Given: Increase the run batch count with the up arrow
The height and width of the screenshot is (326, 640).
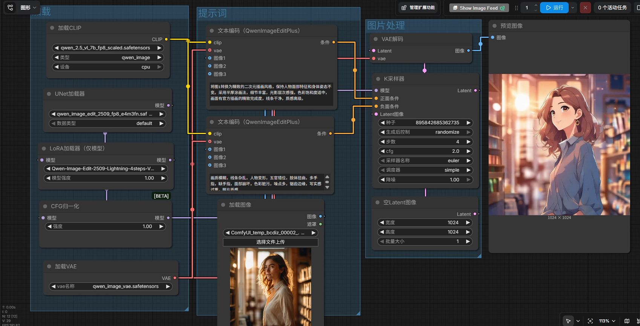Looking at the screenshot, I should click(x=536, y=5).
